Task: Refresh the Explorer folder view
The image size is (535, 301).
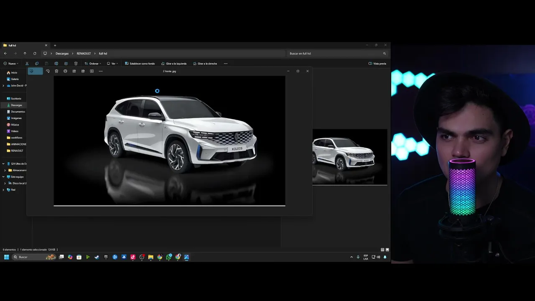Action: (x=35, y=54)
